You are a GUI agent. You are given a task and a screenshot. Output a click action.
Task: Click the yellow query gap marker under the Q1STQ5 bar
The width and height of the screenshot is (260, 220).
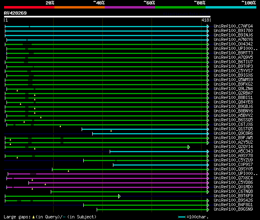[111, 131]
